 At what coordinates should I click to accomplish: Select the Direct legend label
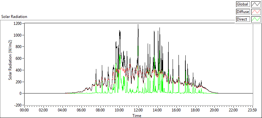point(243,19)
